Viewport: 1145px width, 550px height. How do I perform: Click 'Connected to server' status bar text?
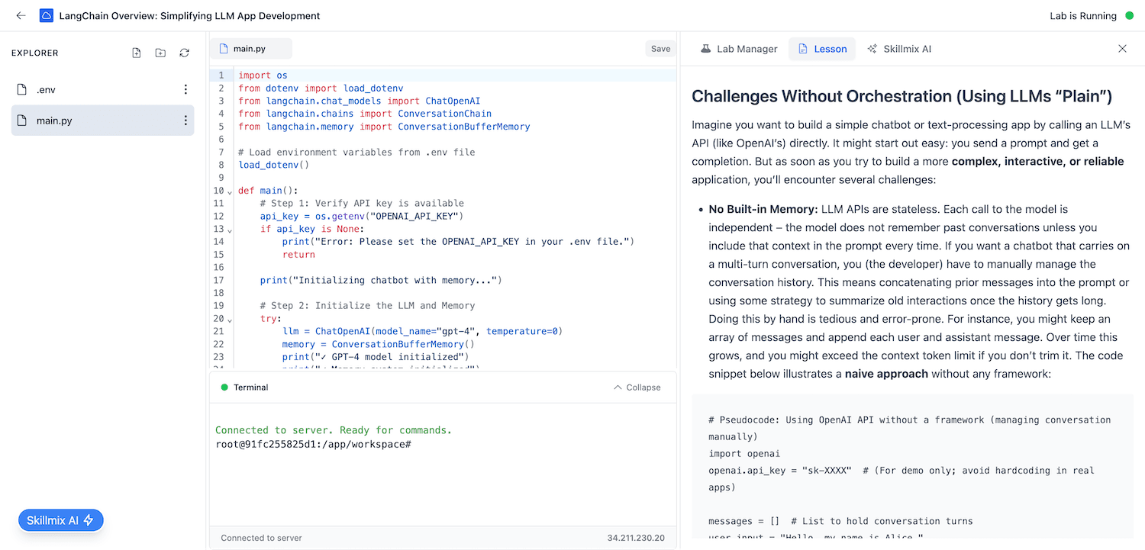click(x=261, y=538)
